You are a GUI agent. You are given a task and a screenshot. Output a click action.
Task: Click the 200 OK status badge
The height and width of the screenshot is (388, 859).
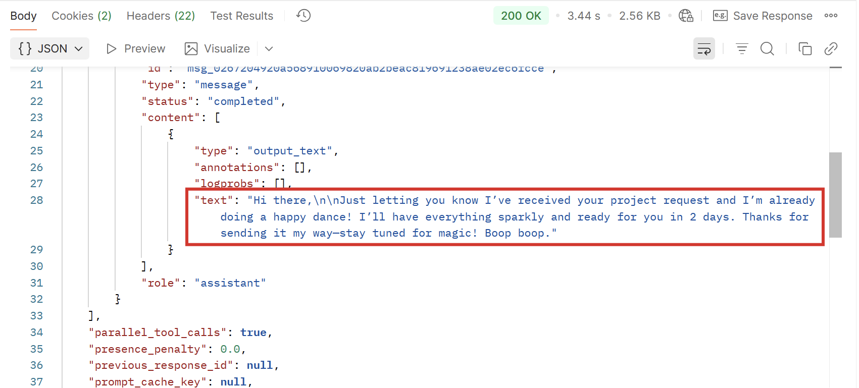tap(521, 16)
